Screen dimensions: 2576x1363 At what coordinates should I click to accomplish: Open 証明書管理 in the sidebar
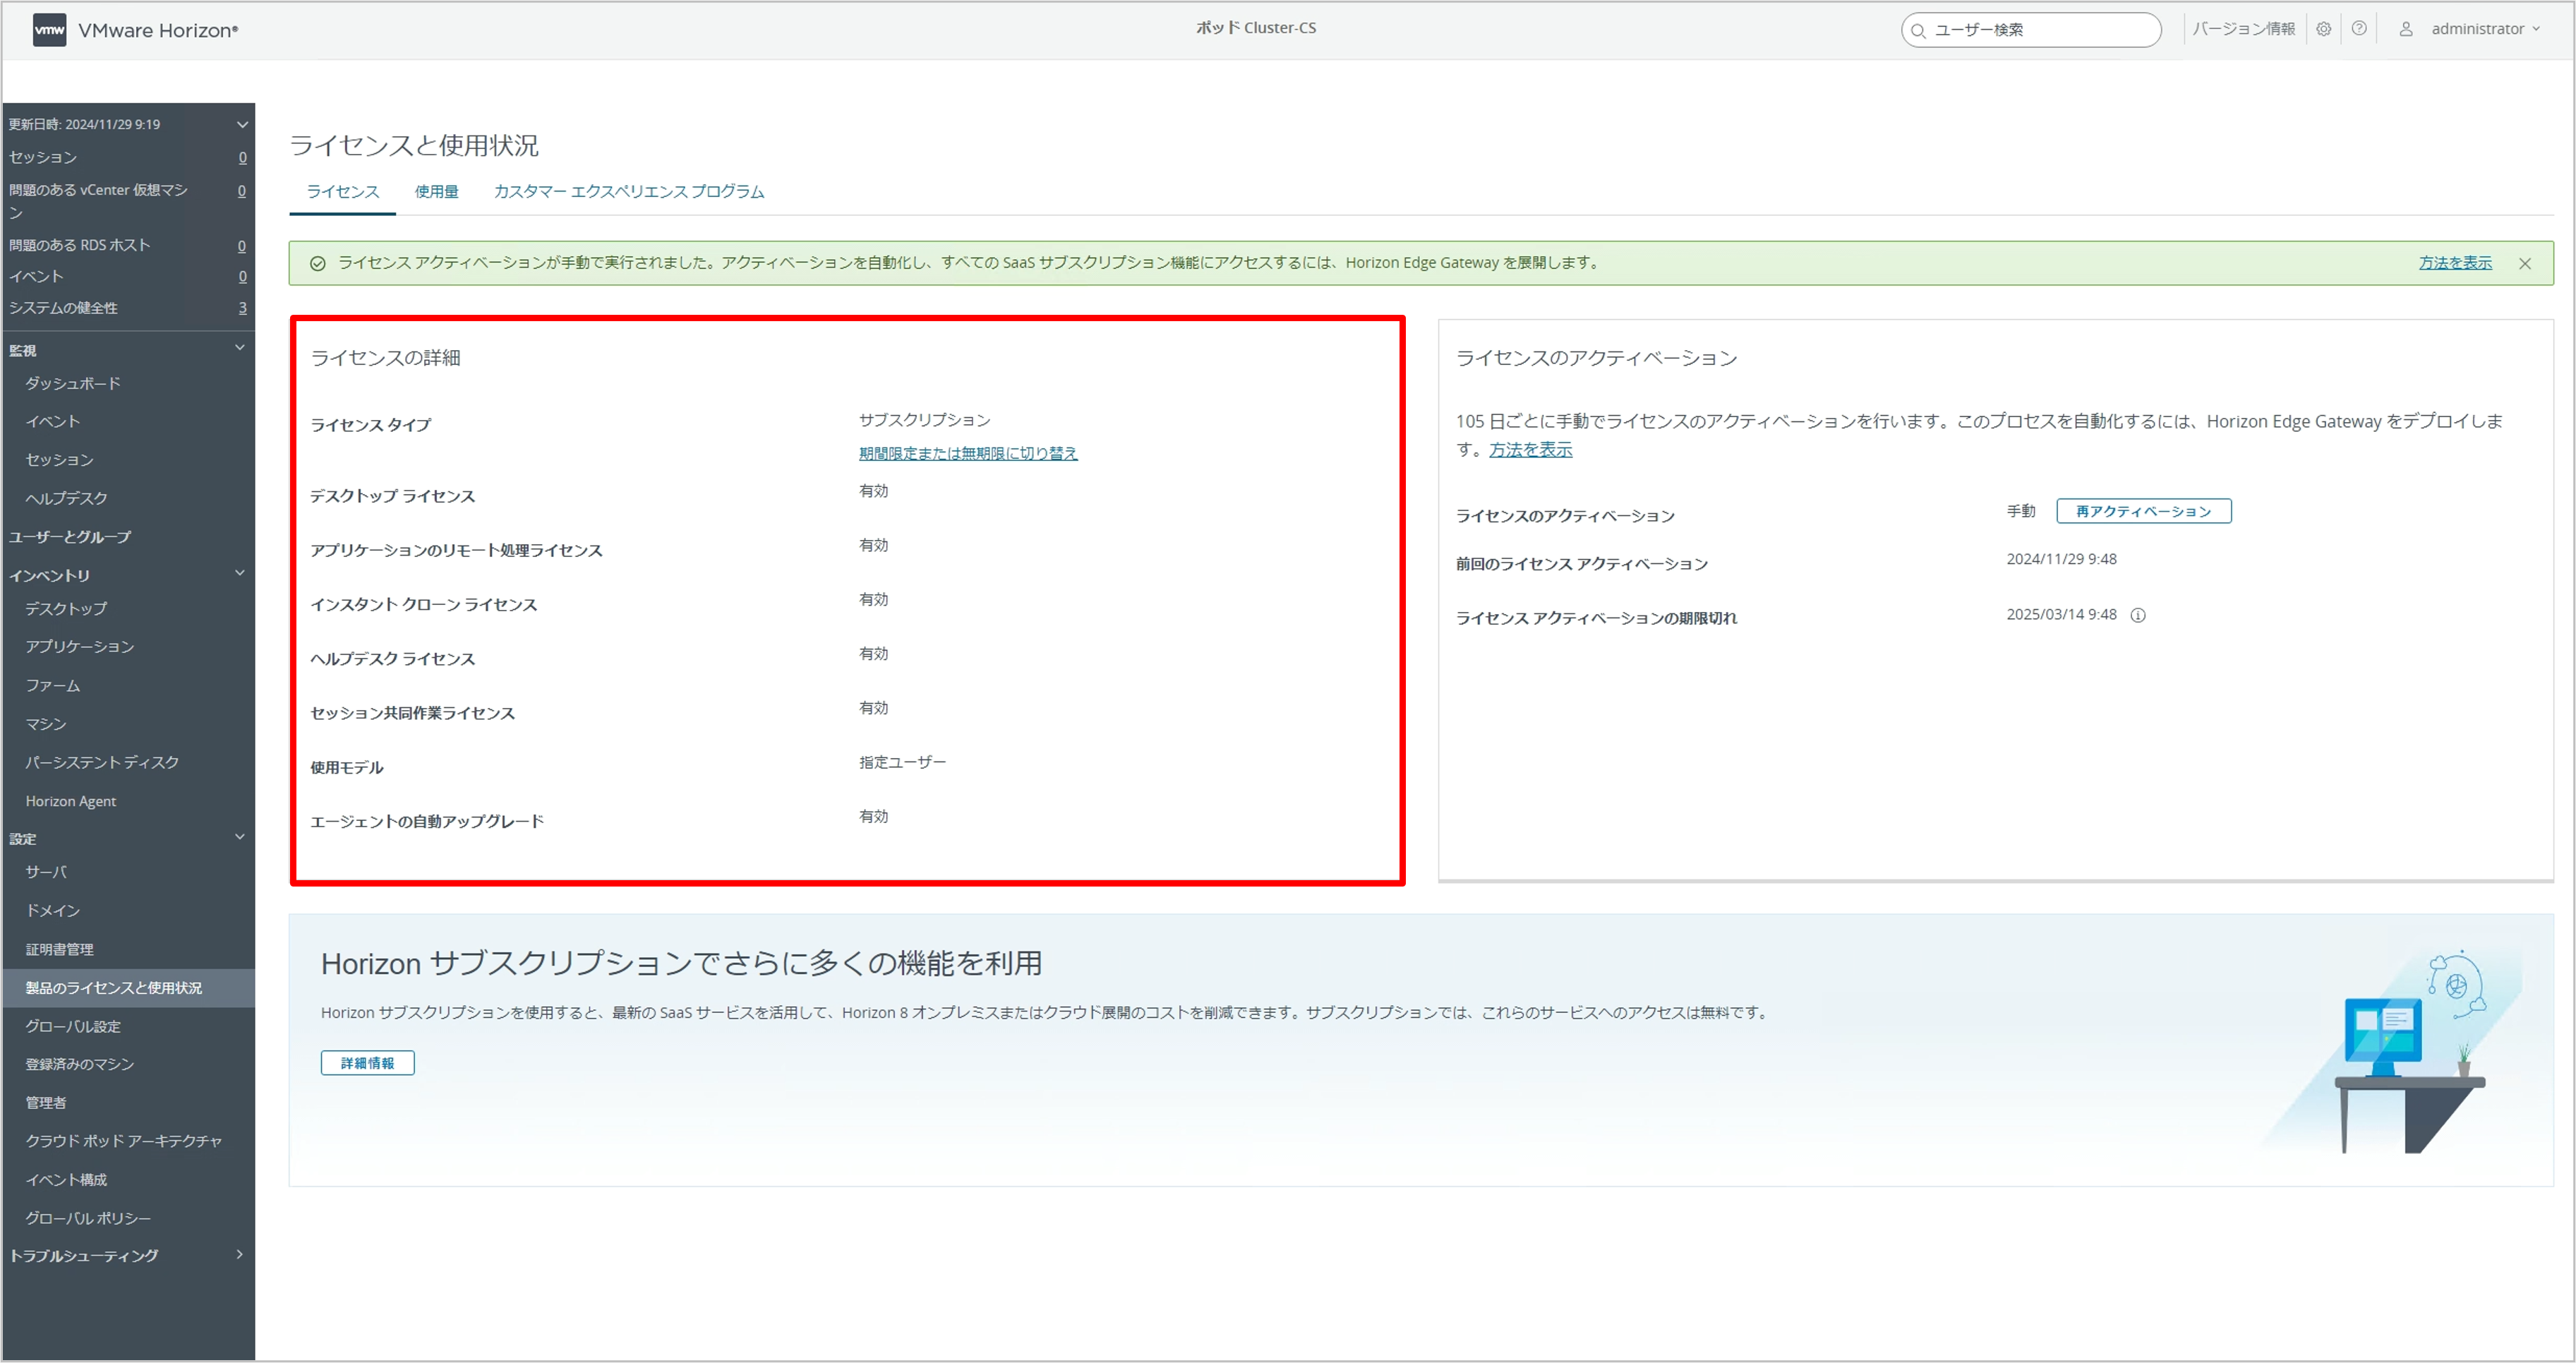tap(60, 949)
